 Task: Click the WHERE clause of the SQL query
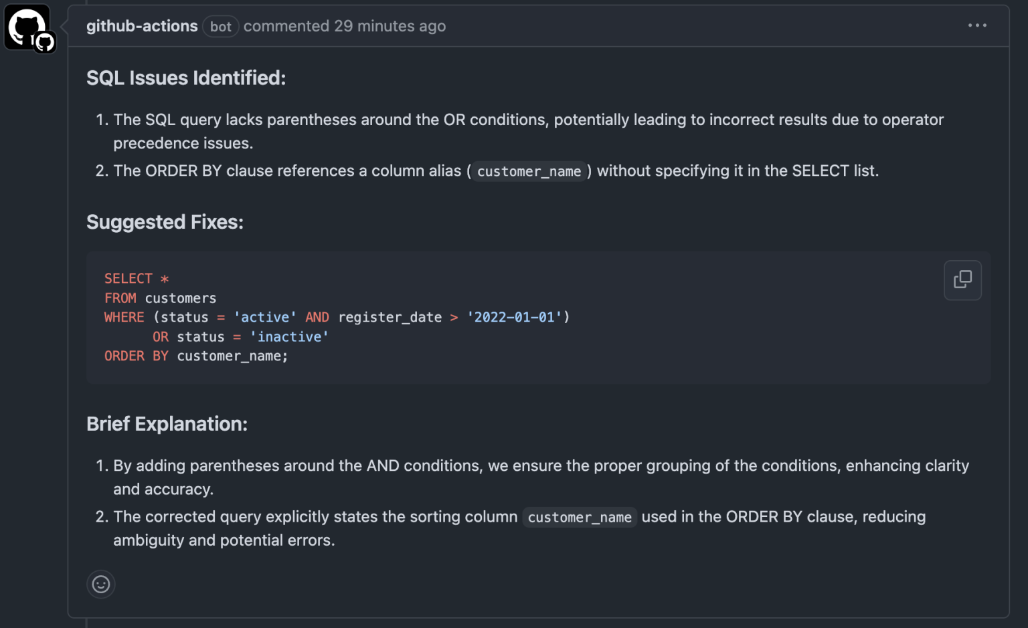(x=124, y=317)
